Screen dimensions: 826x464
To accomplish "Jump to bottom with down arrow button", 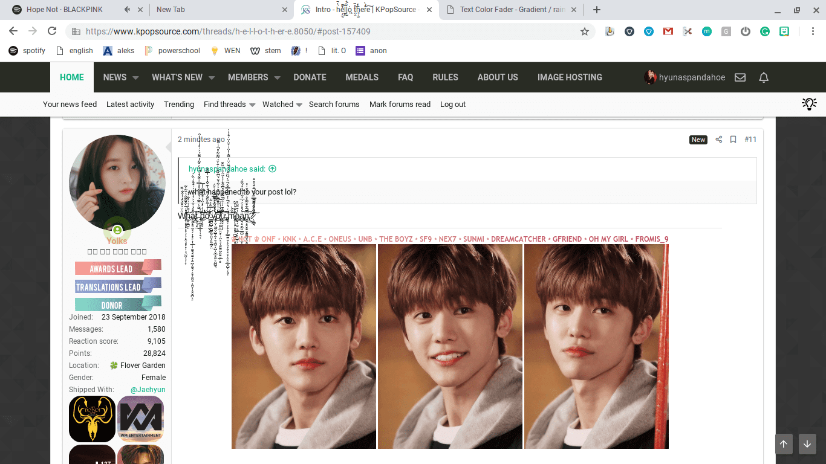I will (807, 444).
